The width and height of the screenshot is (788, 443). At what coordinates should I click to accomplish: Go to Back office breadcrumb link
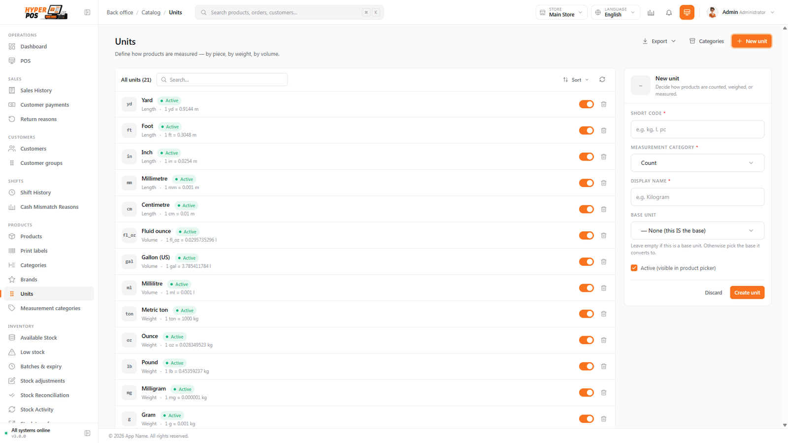click(120, 12)
